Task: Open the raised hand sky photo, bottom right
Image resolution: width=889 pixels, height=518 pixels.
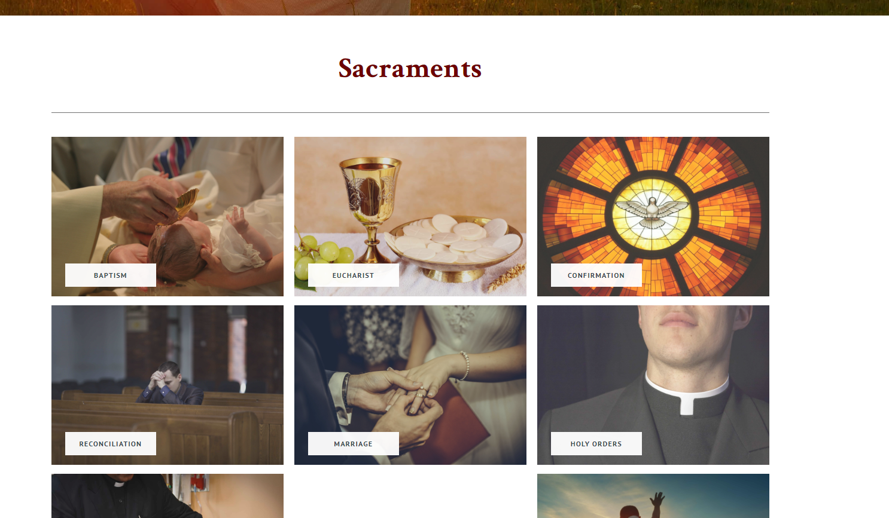Action: [653, 496]
